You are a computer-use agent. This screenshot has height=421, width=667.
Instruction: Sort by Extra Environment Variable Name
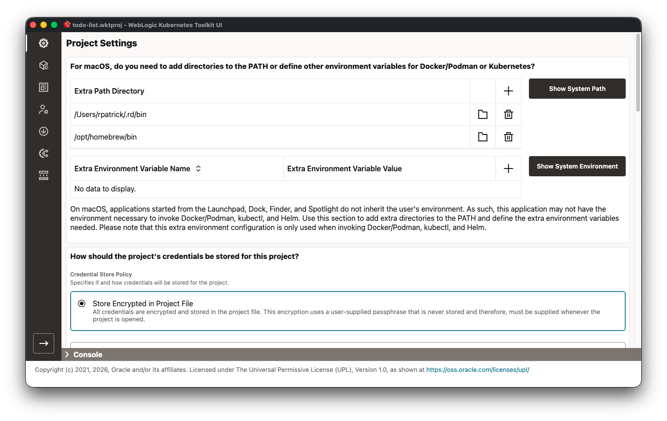coord(199,168)
